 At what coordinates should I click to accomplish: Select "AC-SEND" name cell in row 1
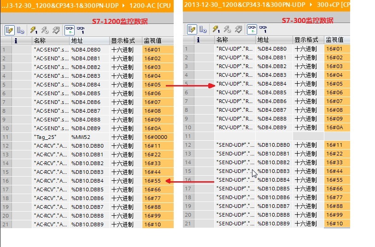coord(51,50)
